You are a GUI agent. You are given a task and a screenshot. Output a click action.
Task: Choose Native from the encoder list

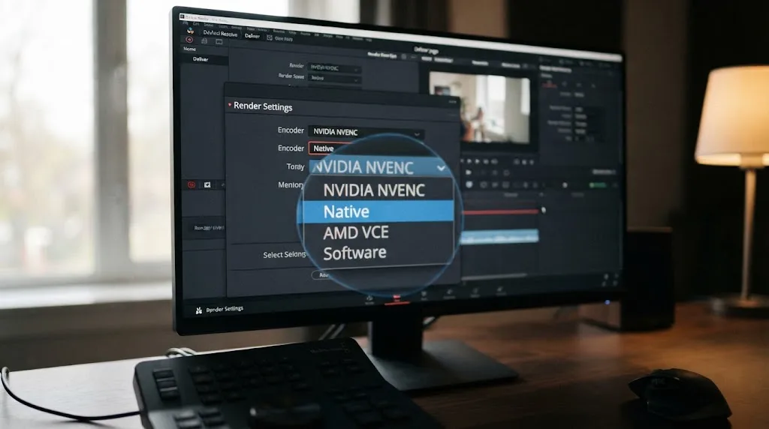[378, 211]
